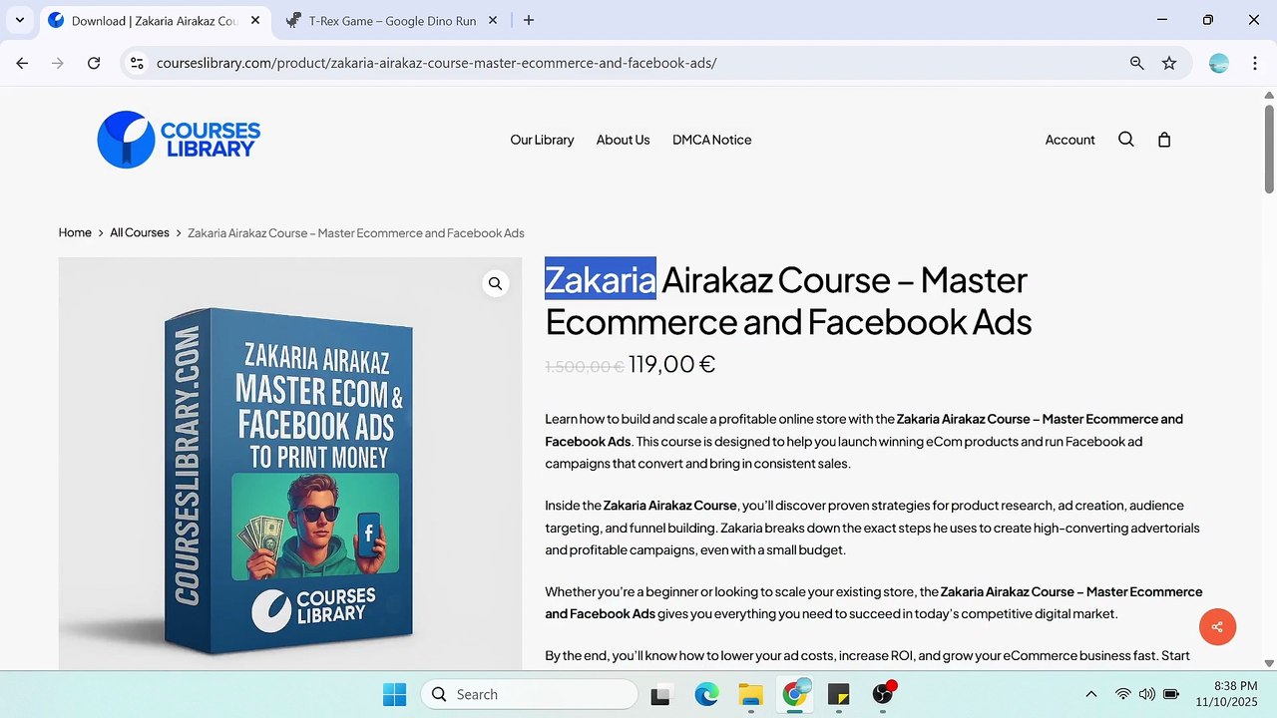Open the DMCA Notice menu item
The image size is (1277, 718).
(x=711, y=140)
